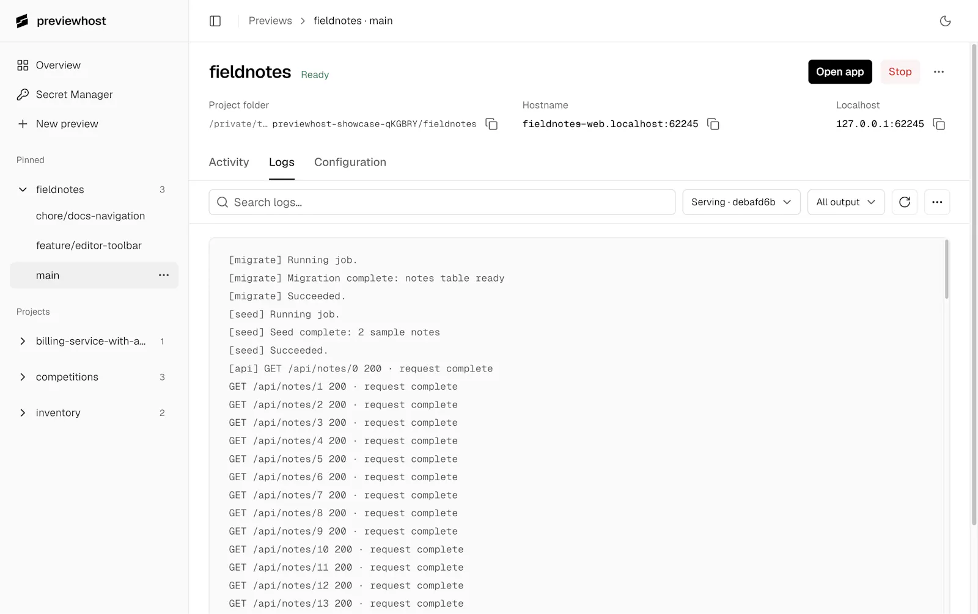Viewport: 978px width, 614px height.
Task: Click the Overview sidebar label
Action: (x=58, y=65)
